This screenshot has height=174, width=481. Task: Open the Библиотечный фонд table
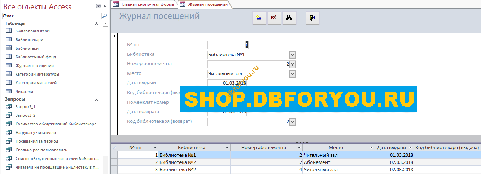point(36,57)
